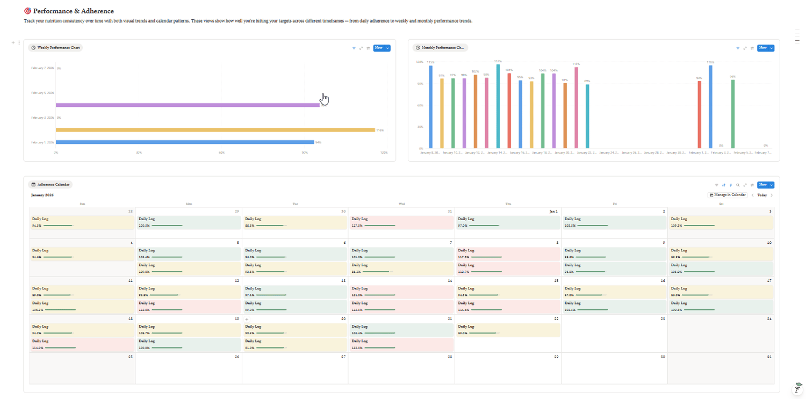Screen dimensions: 806x399
Task: Create New entry in Monthly Performance Chart
Action: click(x=763, y=48)
